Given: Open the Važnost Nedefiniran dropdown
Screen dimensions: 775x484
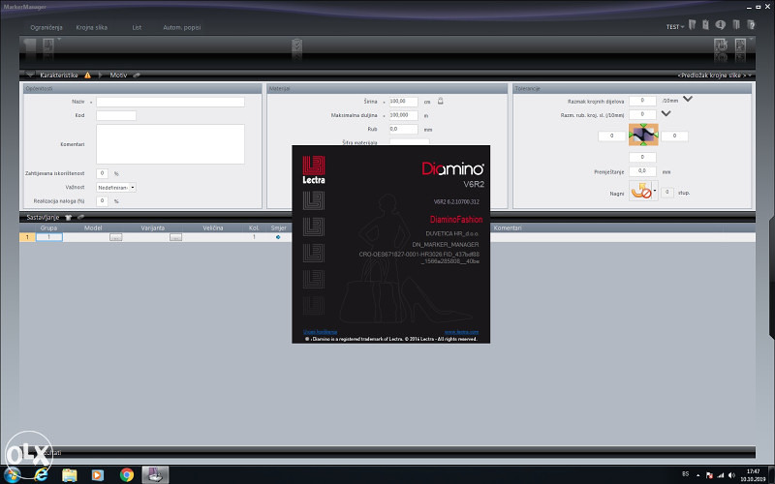Looking at the screenshot, I should (x=115, y=187).
